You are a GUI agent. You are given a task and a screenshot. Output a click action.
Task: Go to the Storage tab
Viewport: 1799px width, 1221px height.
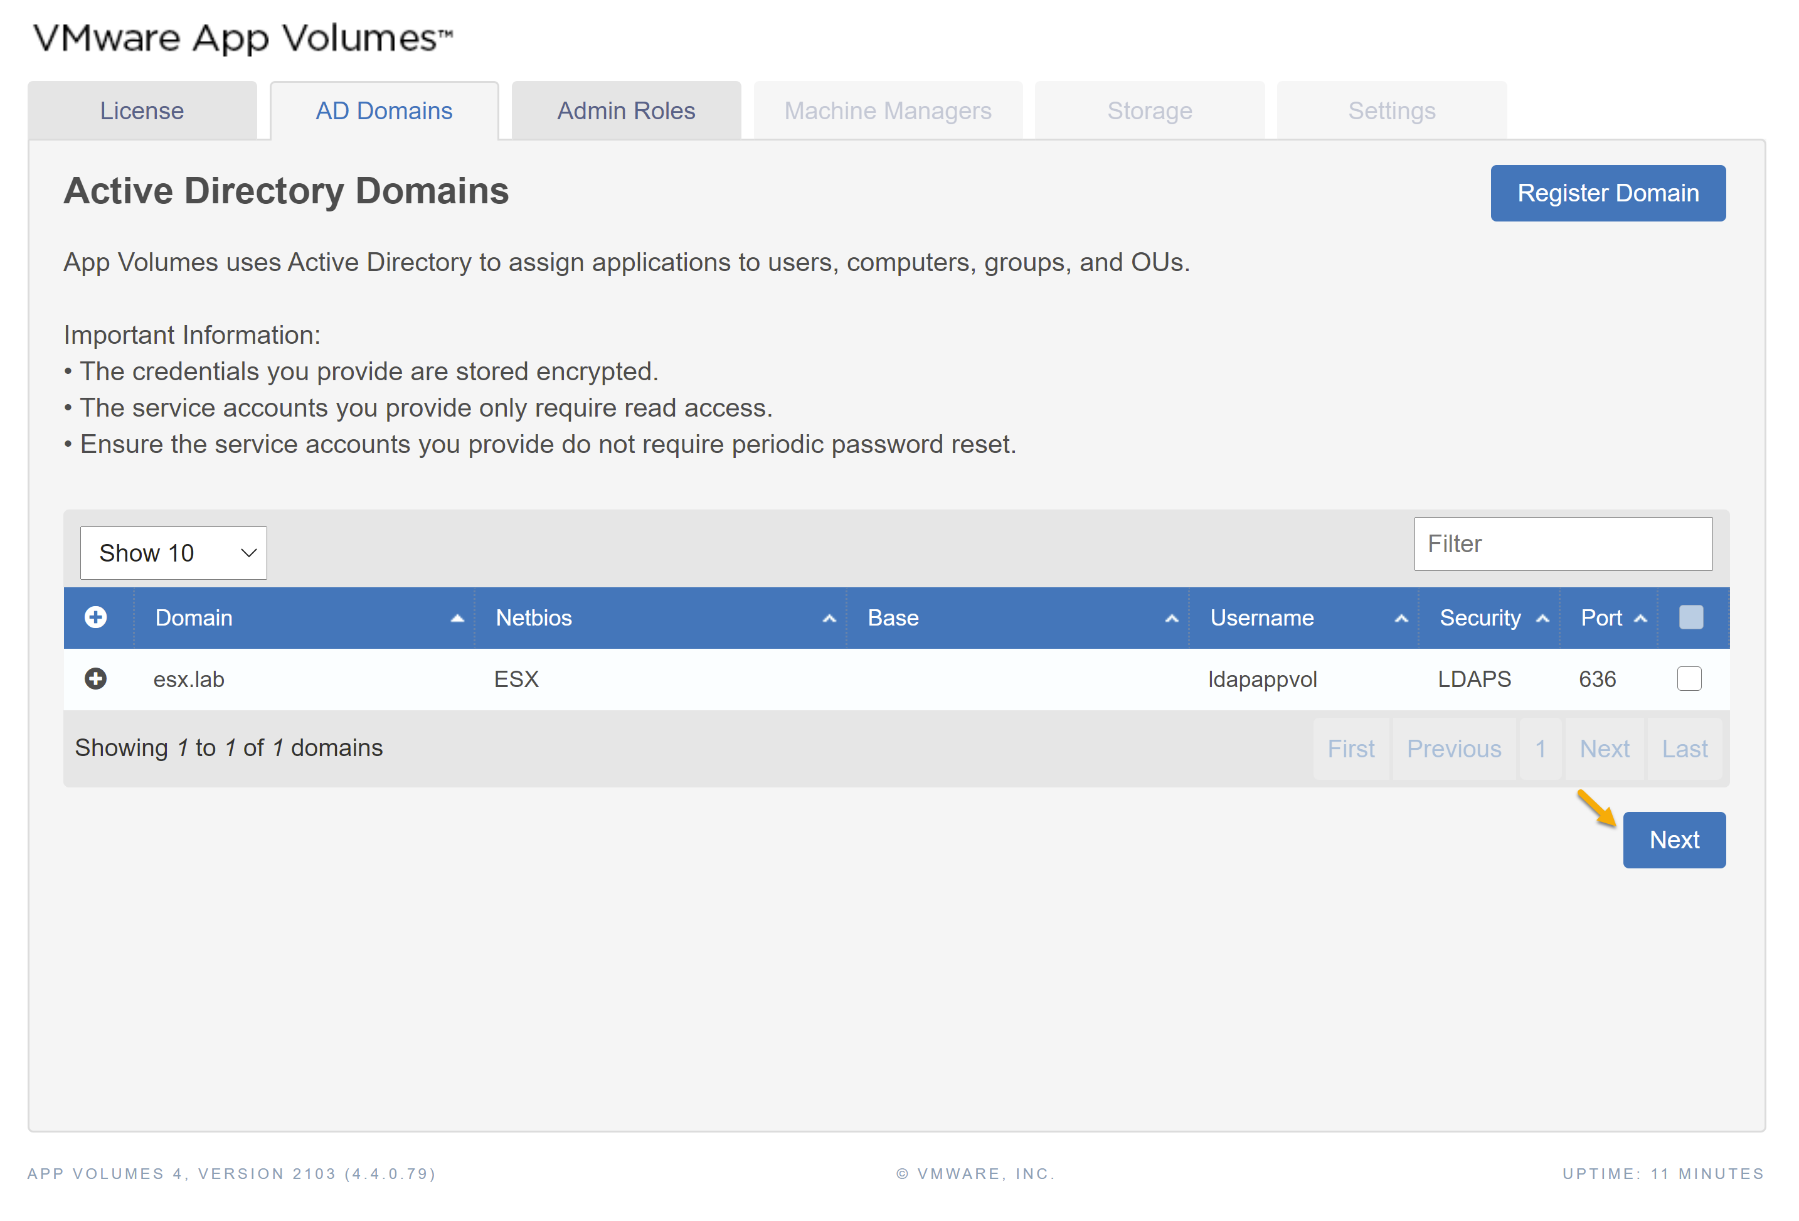coord(1150,110)
